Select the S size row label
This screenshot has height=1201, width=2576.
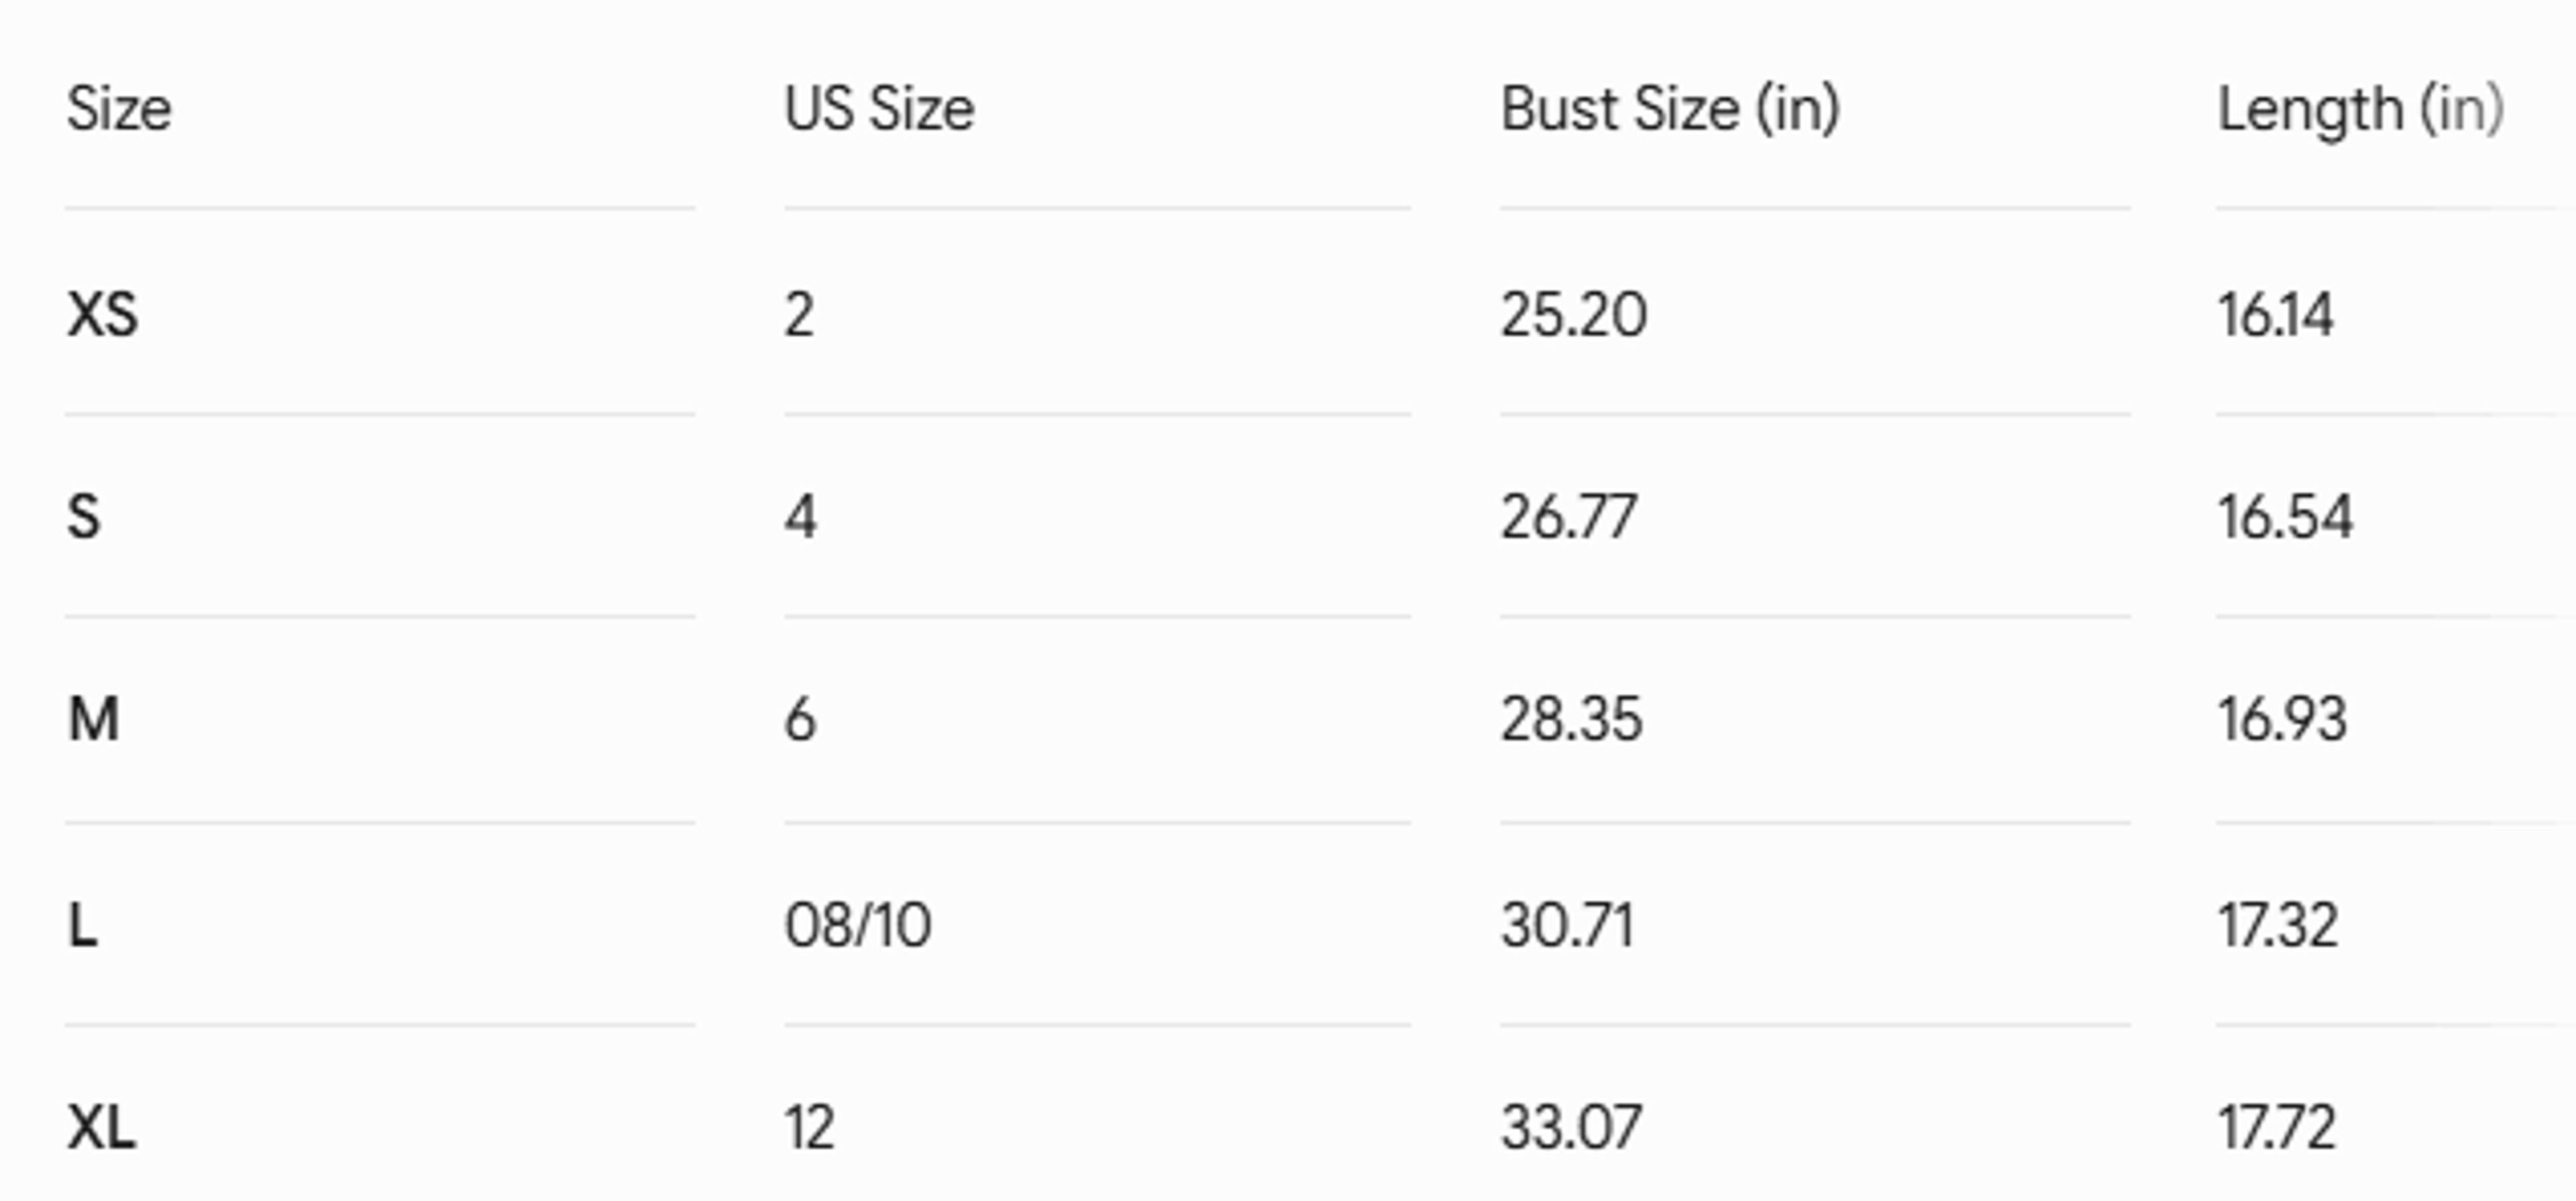(x=84, y=518)
